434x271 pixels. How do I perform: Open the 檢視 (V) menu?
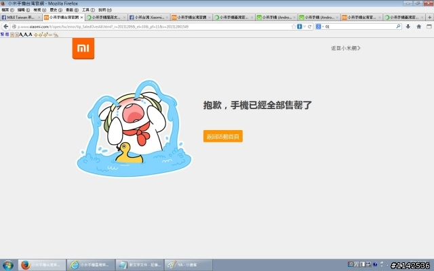pos(39,10)
